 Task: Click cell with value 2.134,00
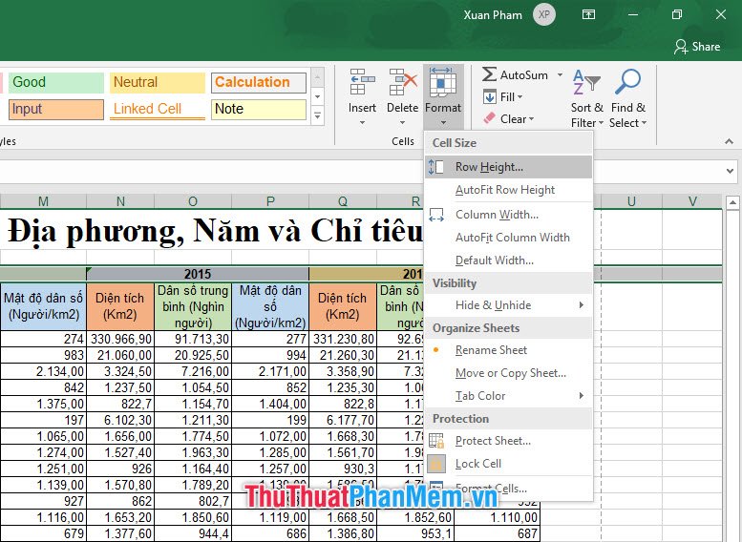43,371
